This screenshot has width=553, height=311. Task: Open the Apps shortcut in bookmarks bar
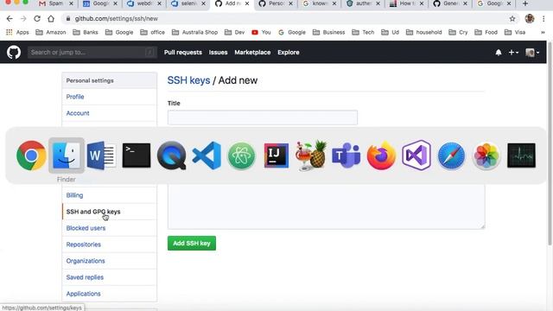click(x=17, y=32)
